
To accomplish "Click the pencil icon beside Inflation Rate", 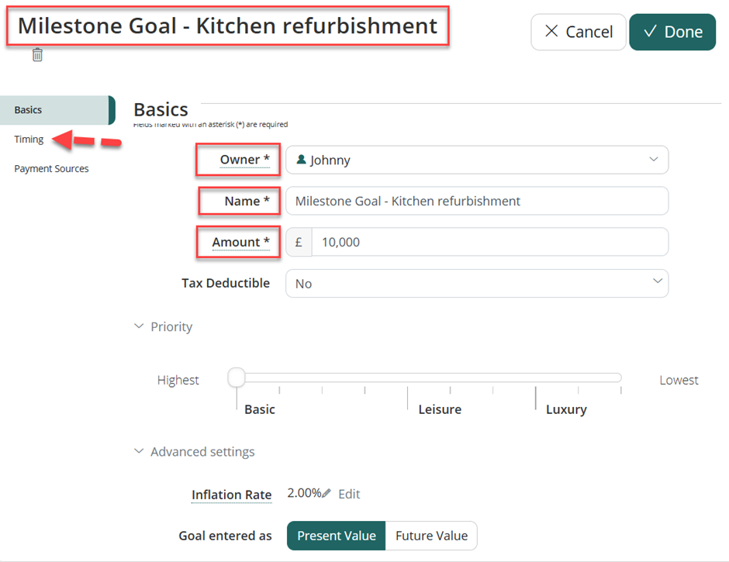I will click(x=326, y=493).
